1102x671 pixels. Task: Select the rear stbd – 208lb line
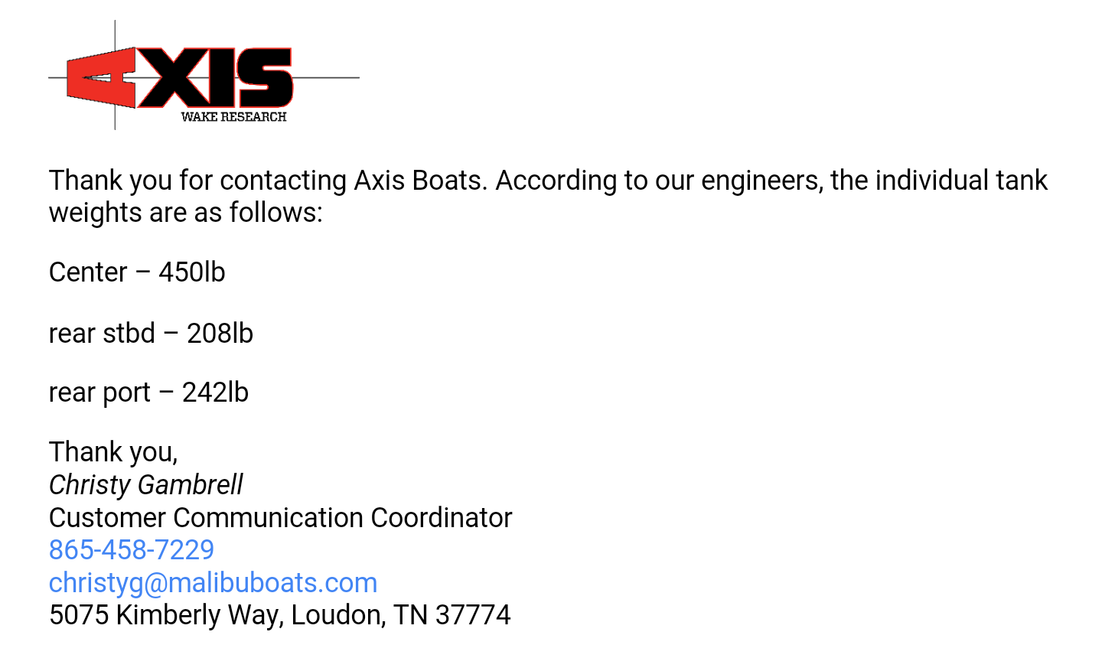(151, 334)
